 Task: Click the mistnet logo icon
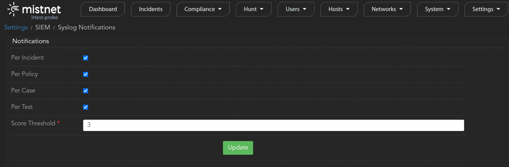coord(14,8)
